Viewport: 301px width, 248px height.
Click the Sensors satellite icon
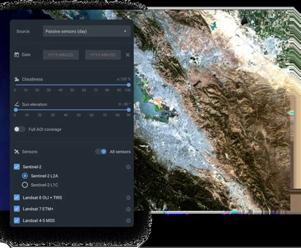[x=17, y=152]
